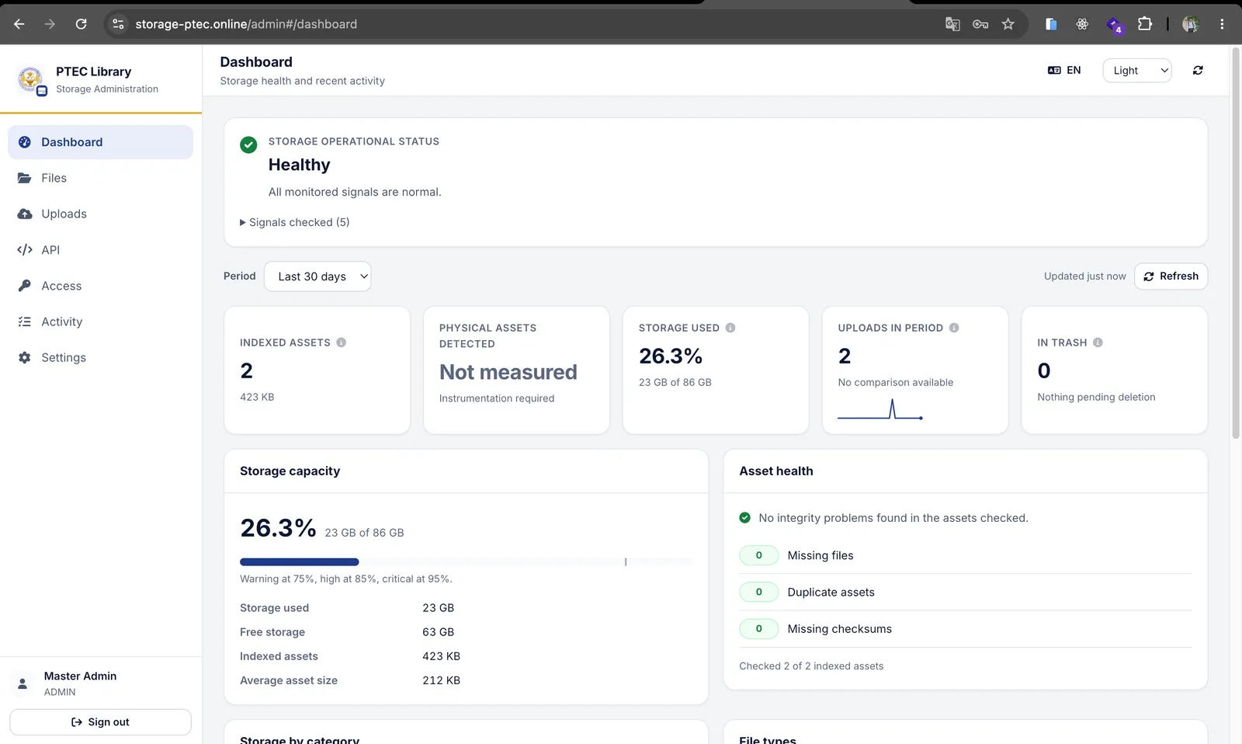Click Master Admin user avatar icon

point(23,683)
